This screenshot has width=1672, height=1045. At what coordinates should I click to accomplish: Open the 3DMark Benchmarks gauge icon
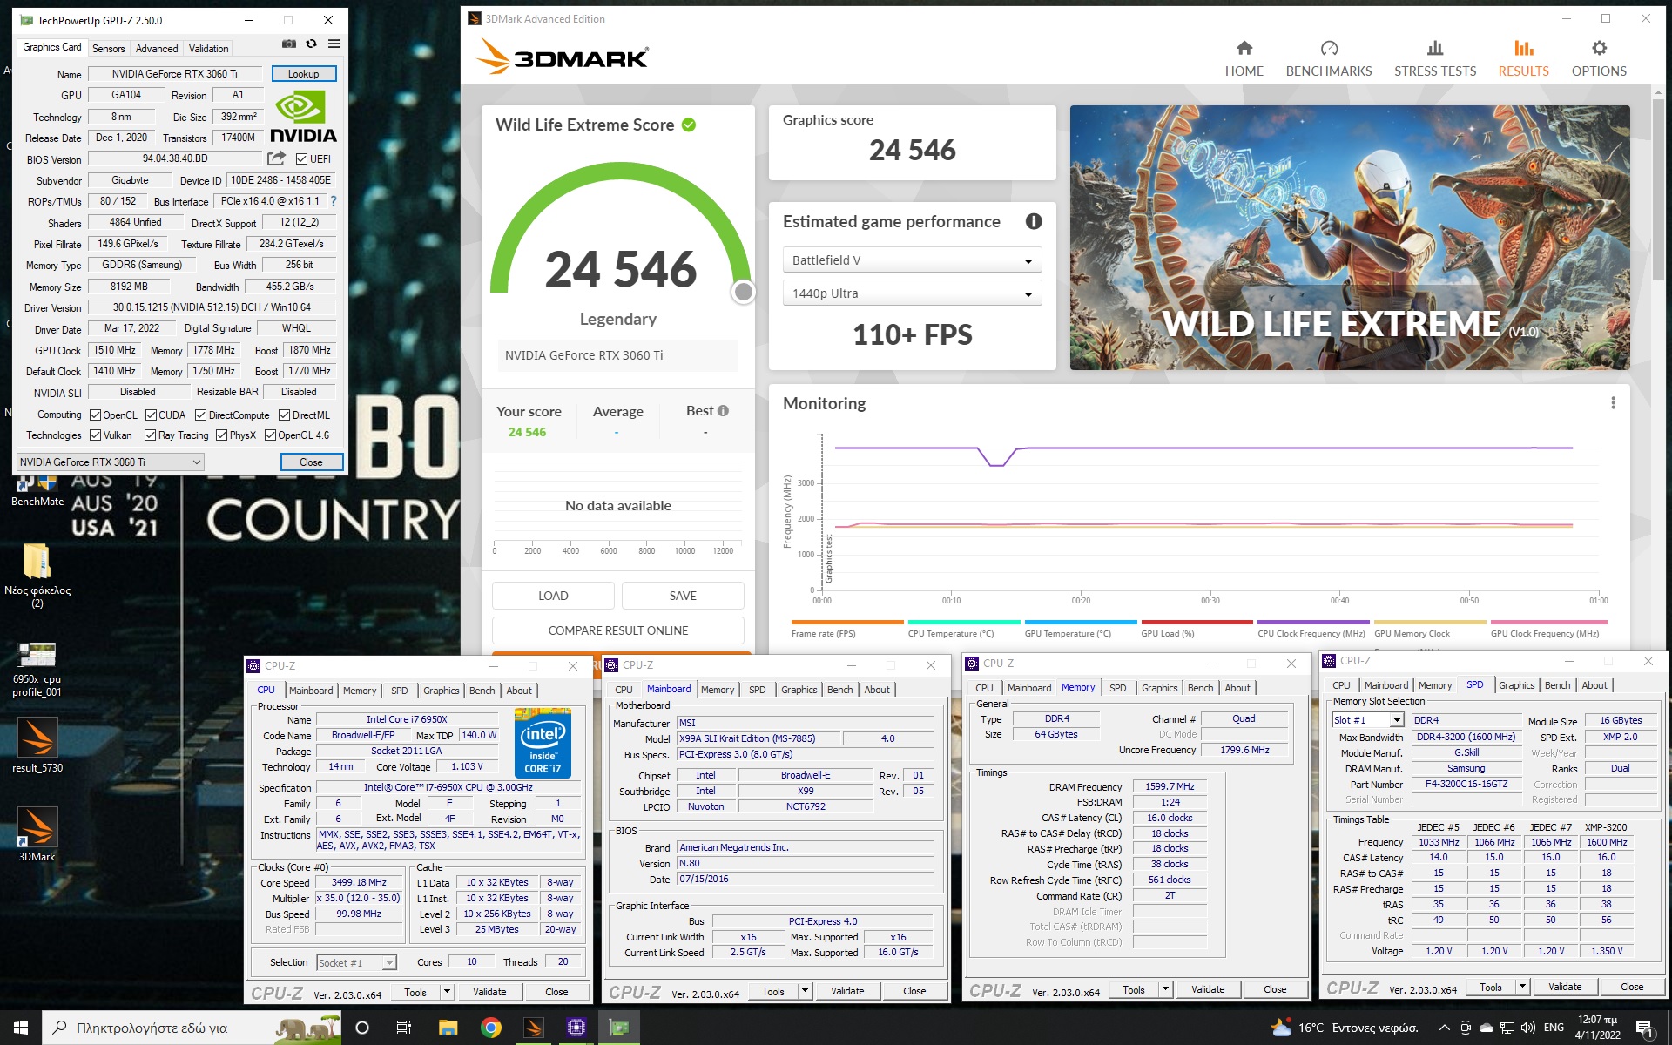(x=1329, y=48)
